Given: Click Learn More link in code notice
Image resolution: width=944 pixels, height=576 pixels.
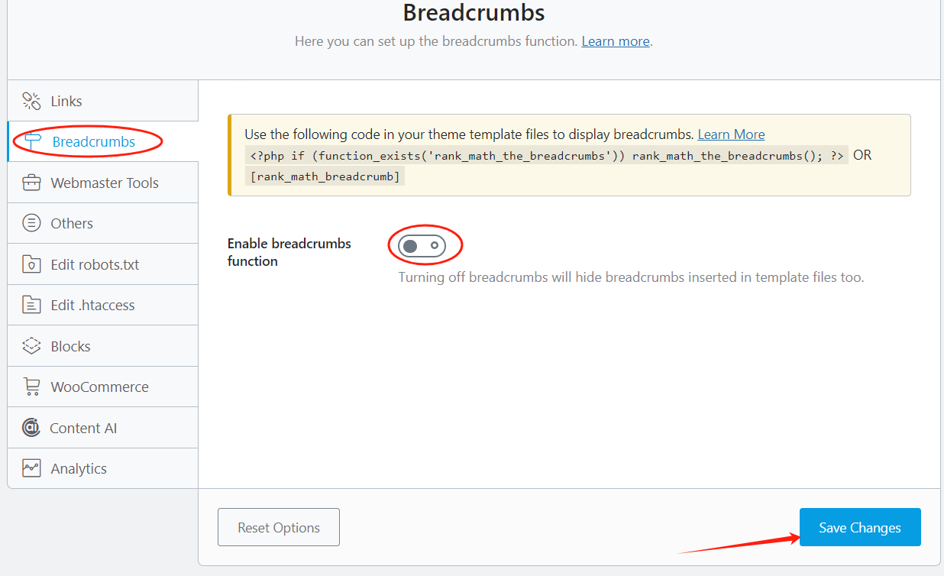Looking at the screenshot, I should (731, 134).
